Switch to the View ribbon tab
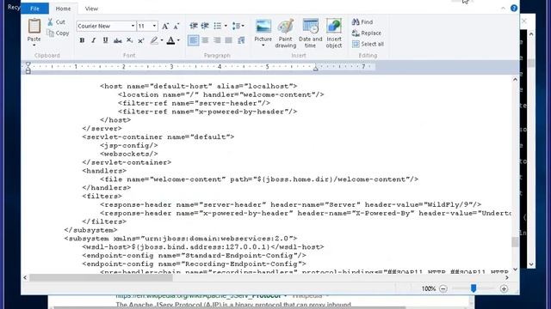Screen dimensions: 551x309 pyautogui.click(x=91, y=9)
